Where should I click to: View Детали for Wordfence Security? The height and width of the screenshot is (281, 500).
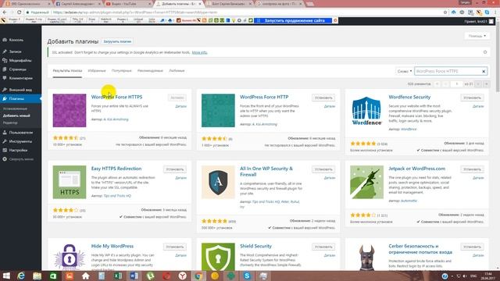(x=478, y=106)
